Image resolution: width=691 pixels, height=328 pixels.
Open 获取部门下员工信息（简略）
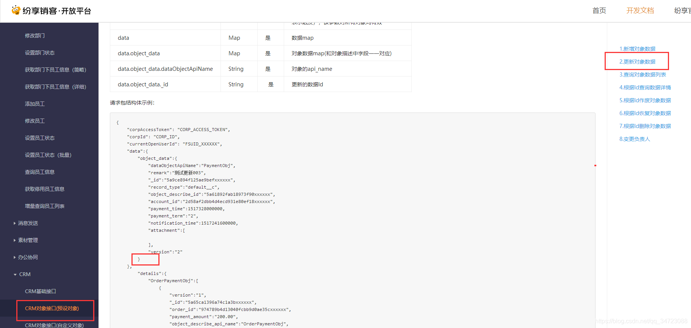coord(56,70)
